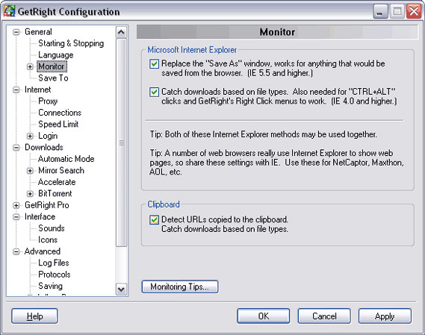Expand the BitTorrent tree node
The width and height of the screenshot is (425, 335).
pos(30,194)
